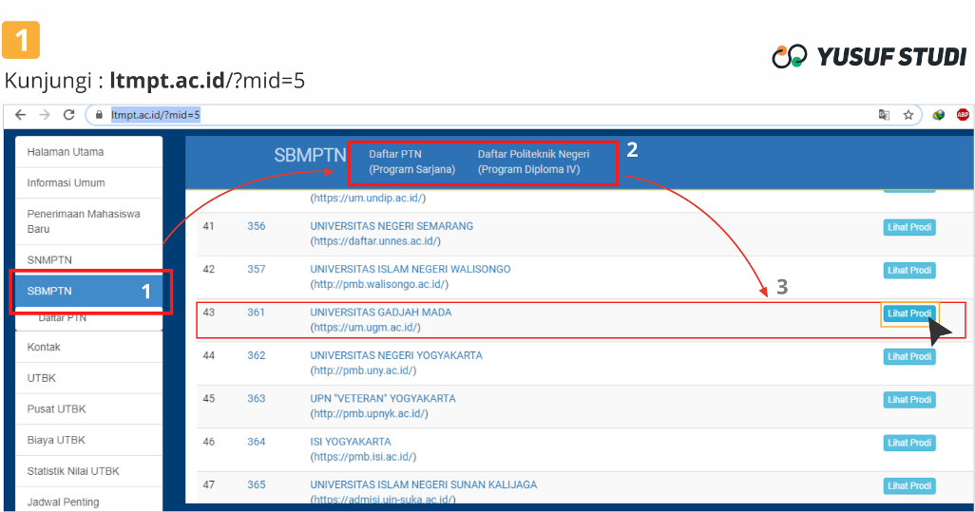Click the row number 46 cell
Viewport: 975px width, 512px height.
[209, 442]
